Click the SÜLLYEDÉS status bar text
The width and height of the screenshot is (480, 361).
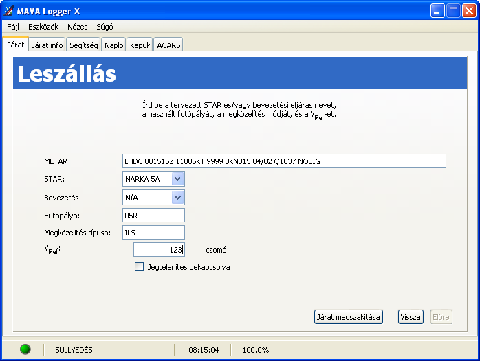pos(74,350)
